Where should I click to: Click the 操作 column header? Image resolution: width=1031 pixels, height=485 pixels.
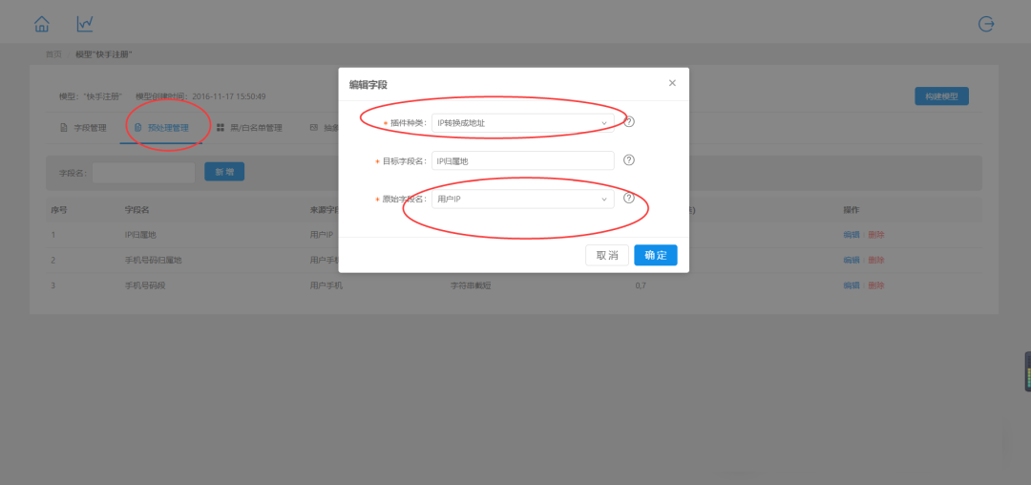(852, 210)
